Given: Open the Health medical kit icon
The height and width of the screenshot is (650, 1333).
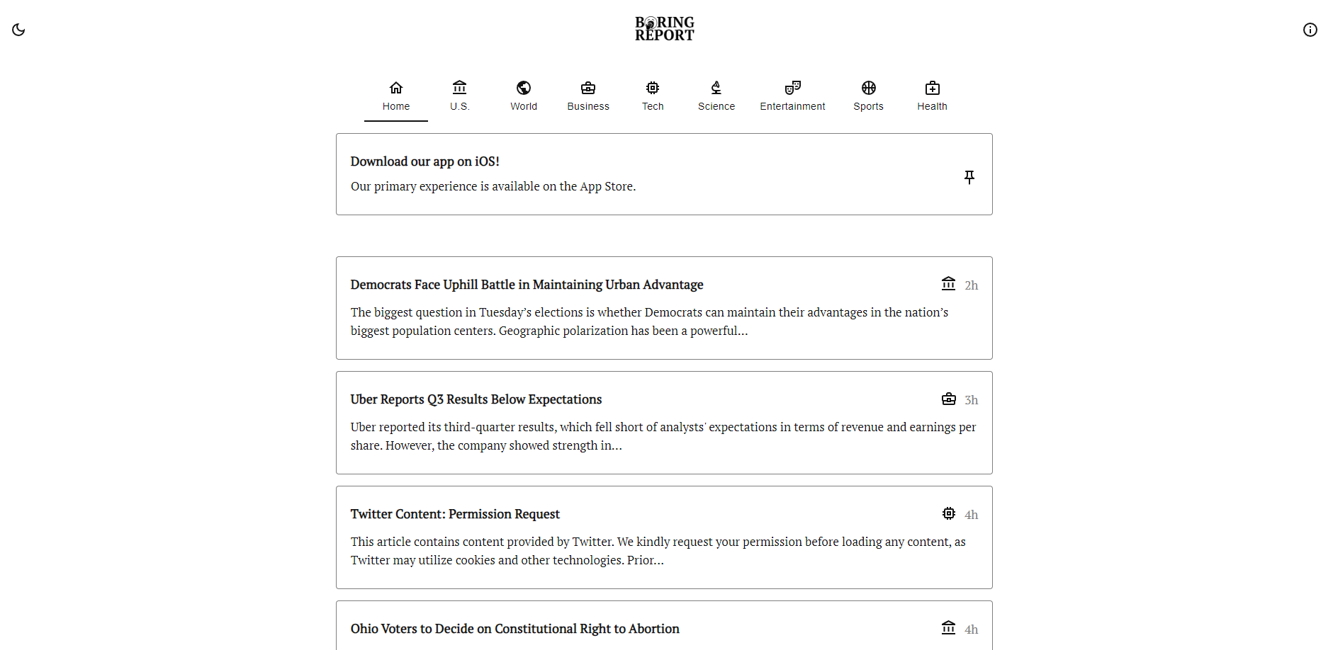Looking at the screenshot, I should (932, 88).
